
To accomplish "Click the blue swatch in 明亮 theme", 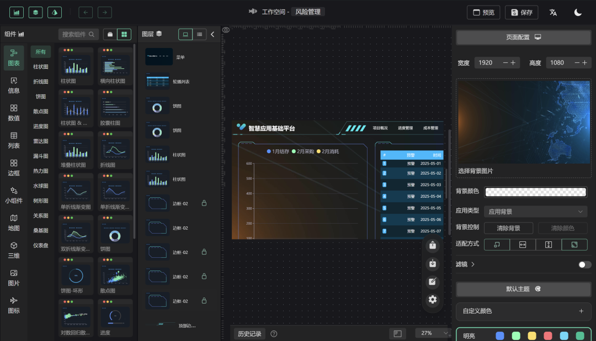I will click(500, 335).
